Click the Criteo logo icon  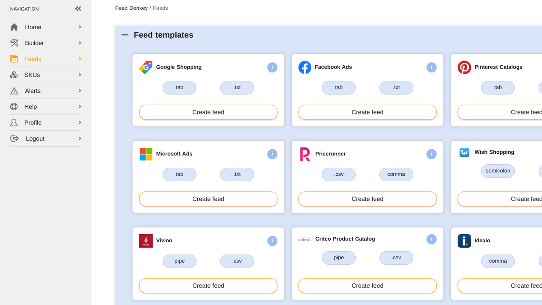click(x=305, y=238)
